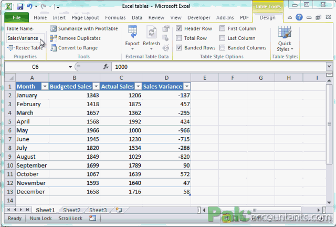Open the Summarize with PivotTable tool
Viewport: 336px width, 227px height.
[x=84, y=28]
